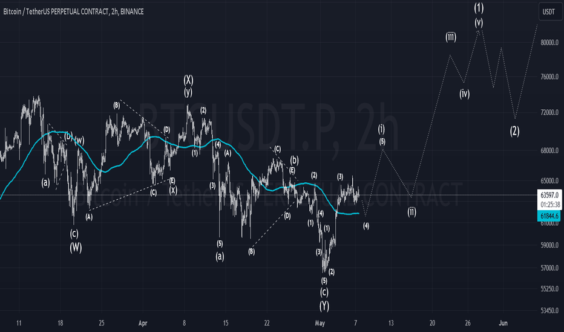Select the May date on time axis
This screenshot has height=332, width=564.
pyautogui.click(x=320, y=323)
